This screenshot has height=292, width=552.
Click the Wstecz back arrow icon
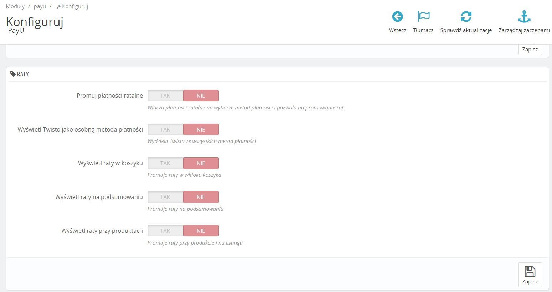(397, 17)
